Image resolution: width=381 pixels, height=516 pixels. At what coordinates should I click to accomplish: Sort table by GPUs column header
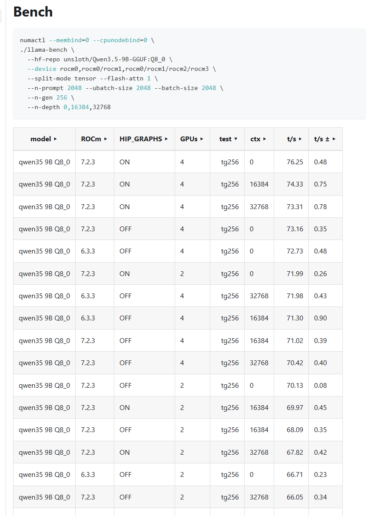192,139
